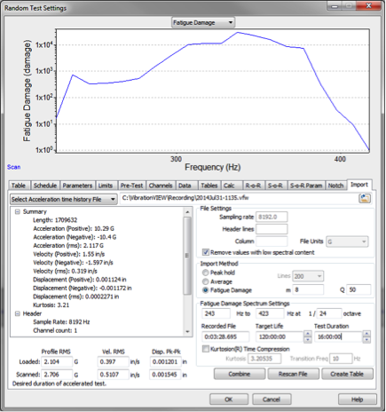Open the Notch tab

[x=335, y=186]
